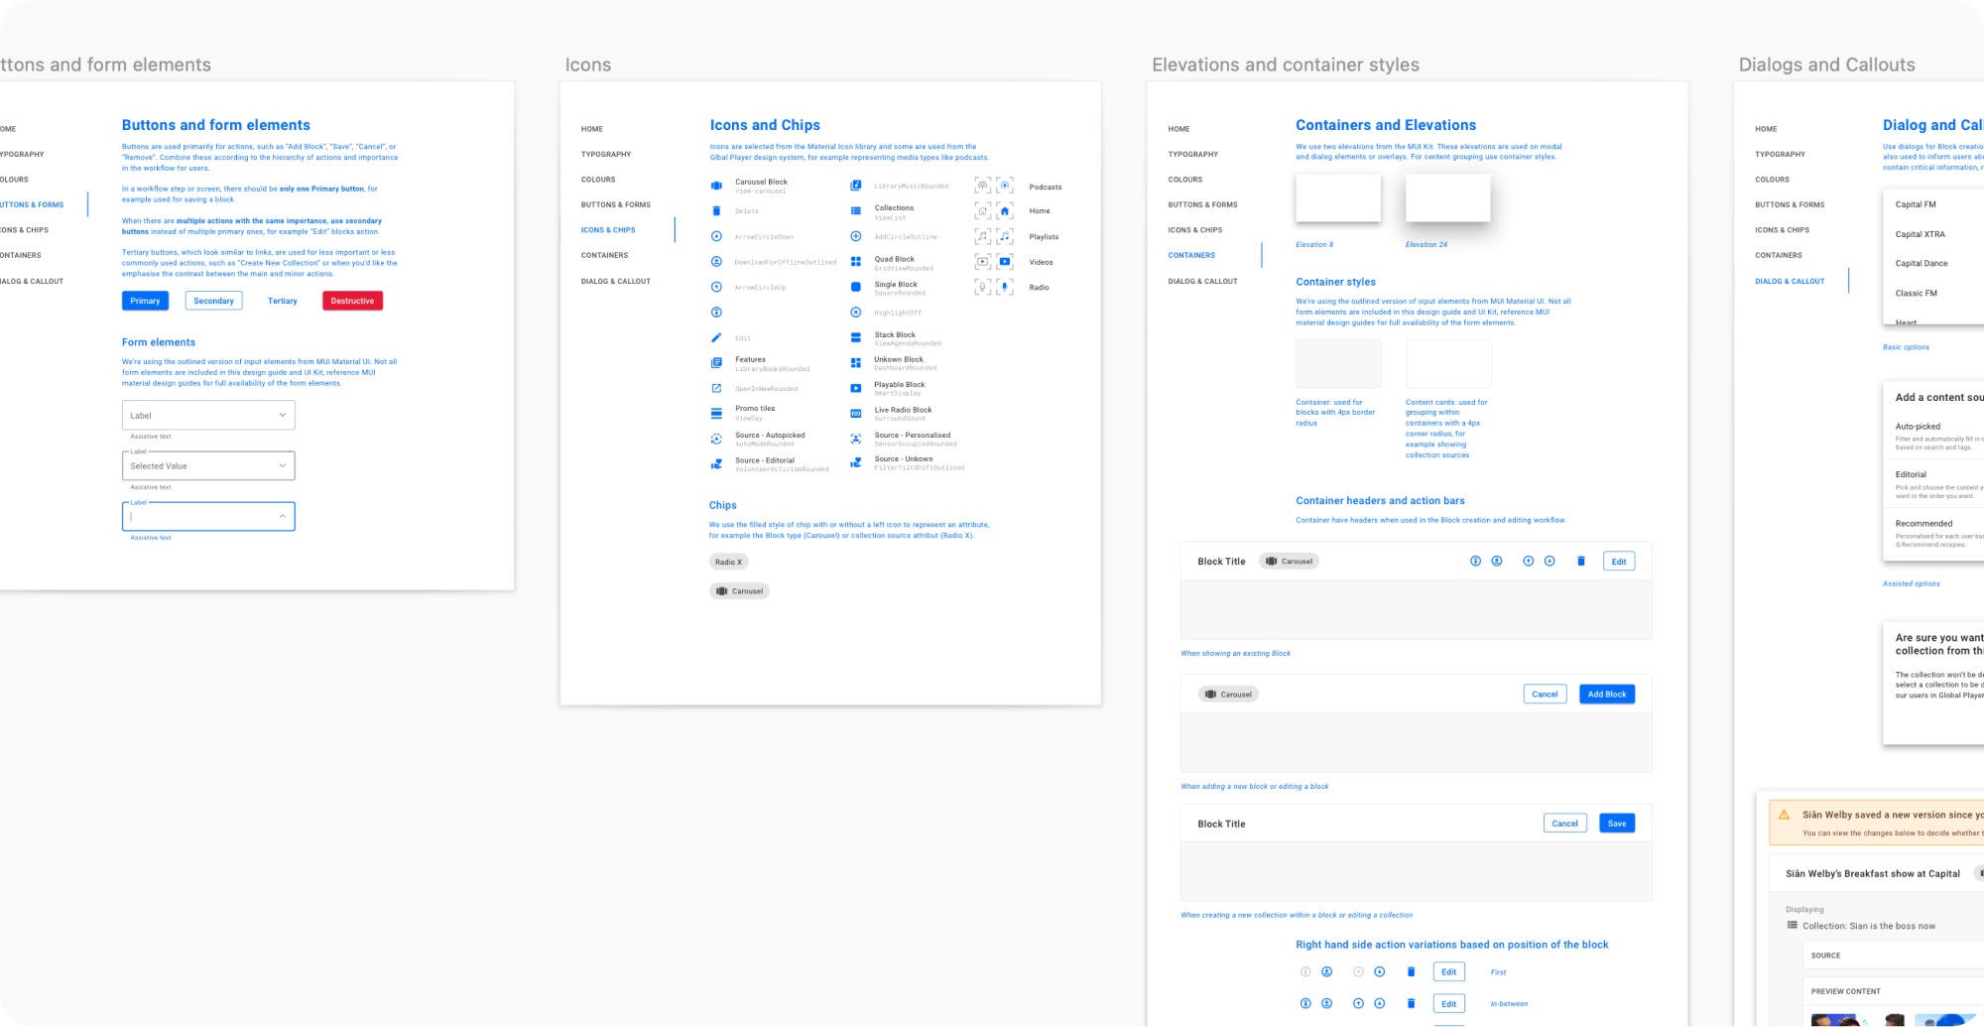Open Colours in the Dialogs frame sidebar
The height and width of the screenshot is (1027, 1984).
[1772, 180]
